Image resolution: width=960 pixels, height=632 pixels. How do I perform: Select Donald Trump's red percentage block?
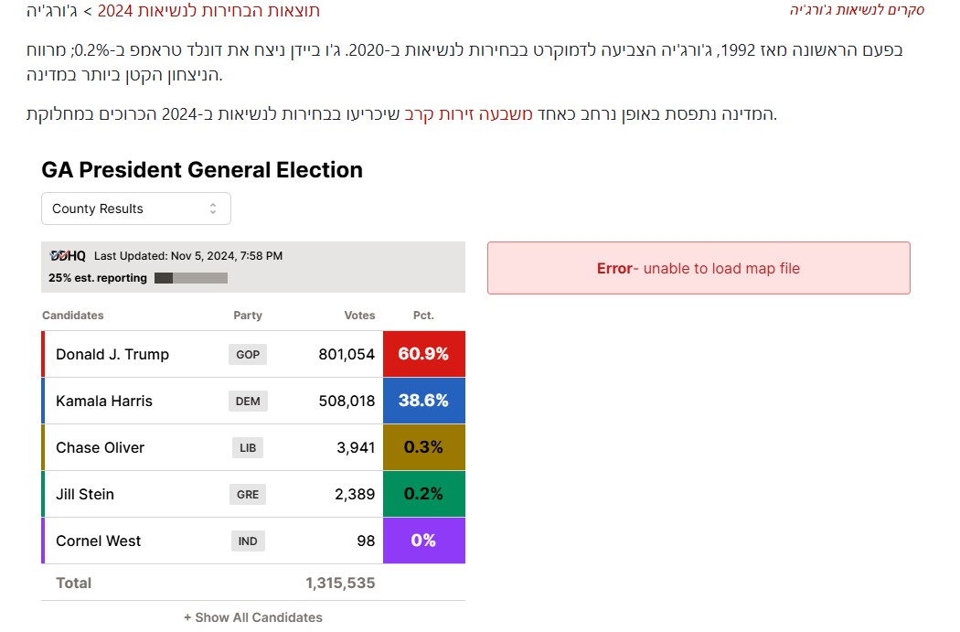tap(423, 353)
